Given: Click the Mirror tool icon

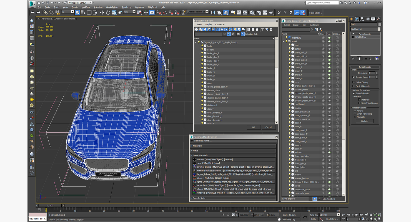Looking at the screenshot, I should (x=213, y=12).
